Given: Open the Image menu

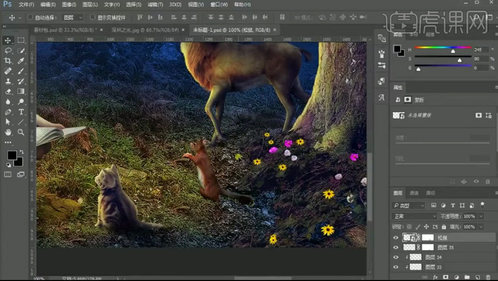Looking at the screenshot, I should [x=69, y=5].
